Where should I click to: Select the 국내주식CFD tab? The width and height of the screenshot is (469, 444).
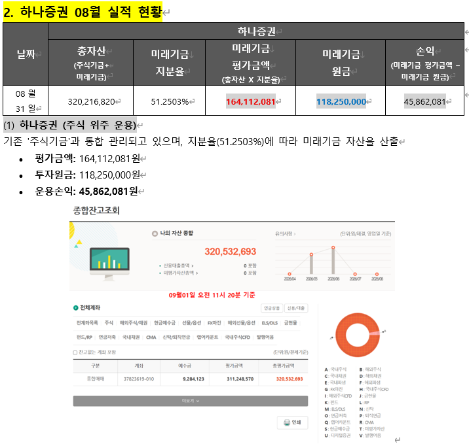click(237, 337)
